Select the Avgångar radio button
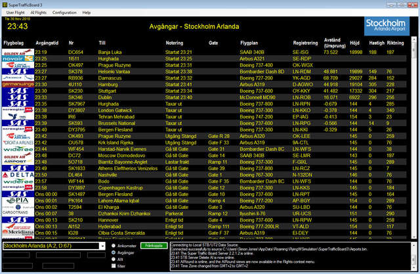 (x=114, y=252)
